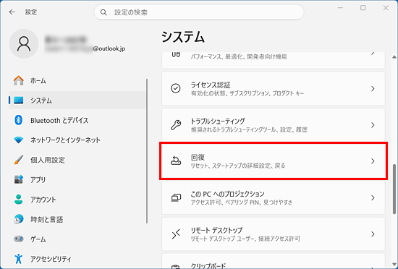Viewport: 398px width, 269px height.
Task: Select the システム monitor icon in sidebar
Action: pos(19,101)
